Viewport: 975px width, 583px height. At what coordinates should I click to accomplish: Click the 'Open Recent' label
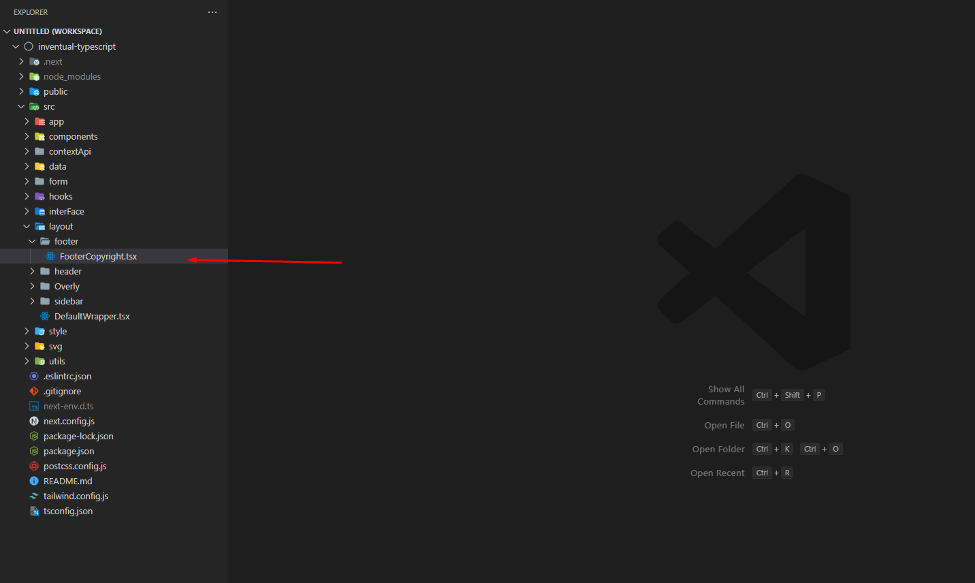718,473
